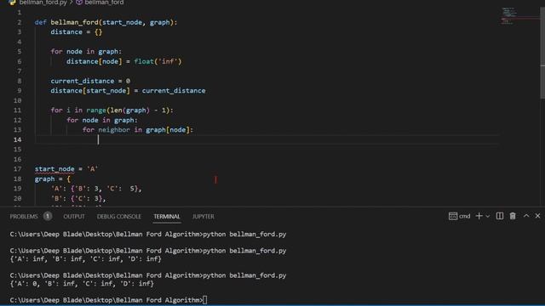Click terminal output with 'A': 0
The image size is (545, 306).
point(82,283)
